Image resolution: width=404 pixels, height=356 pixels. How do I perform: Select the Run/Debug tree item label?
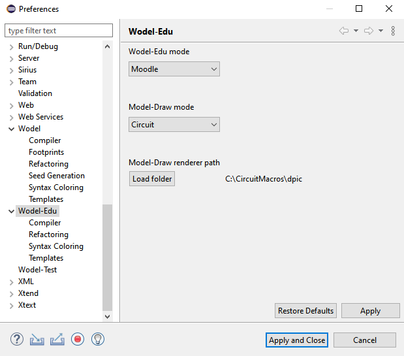click(38, 46)
